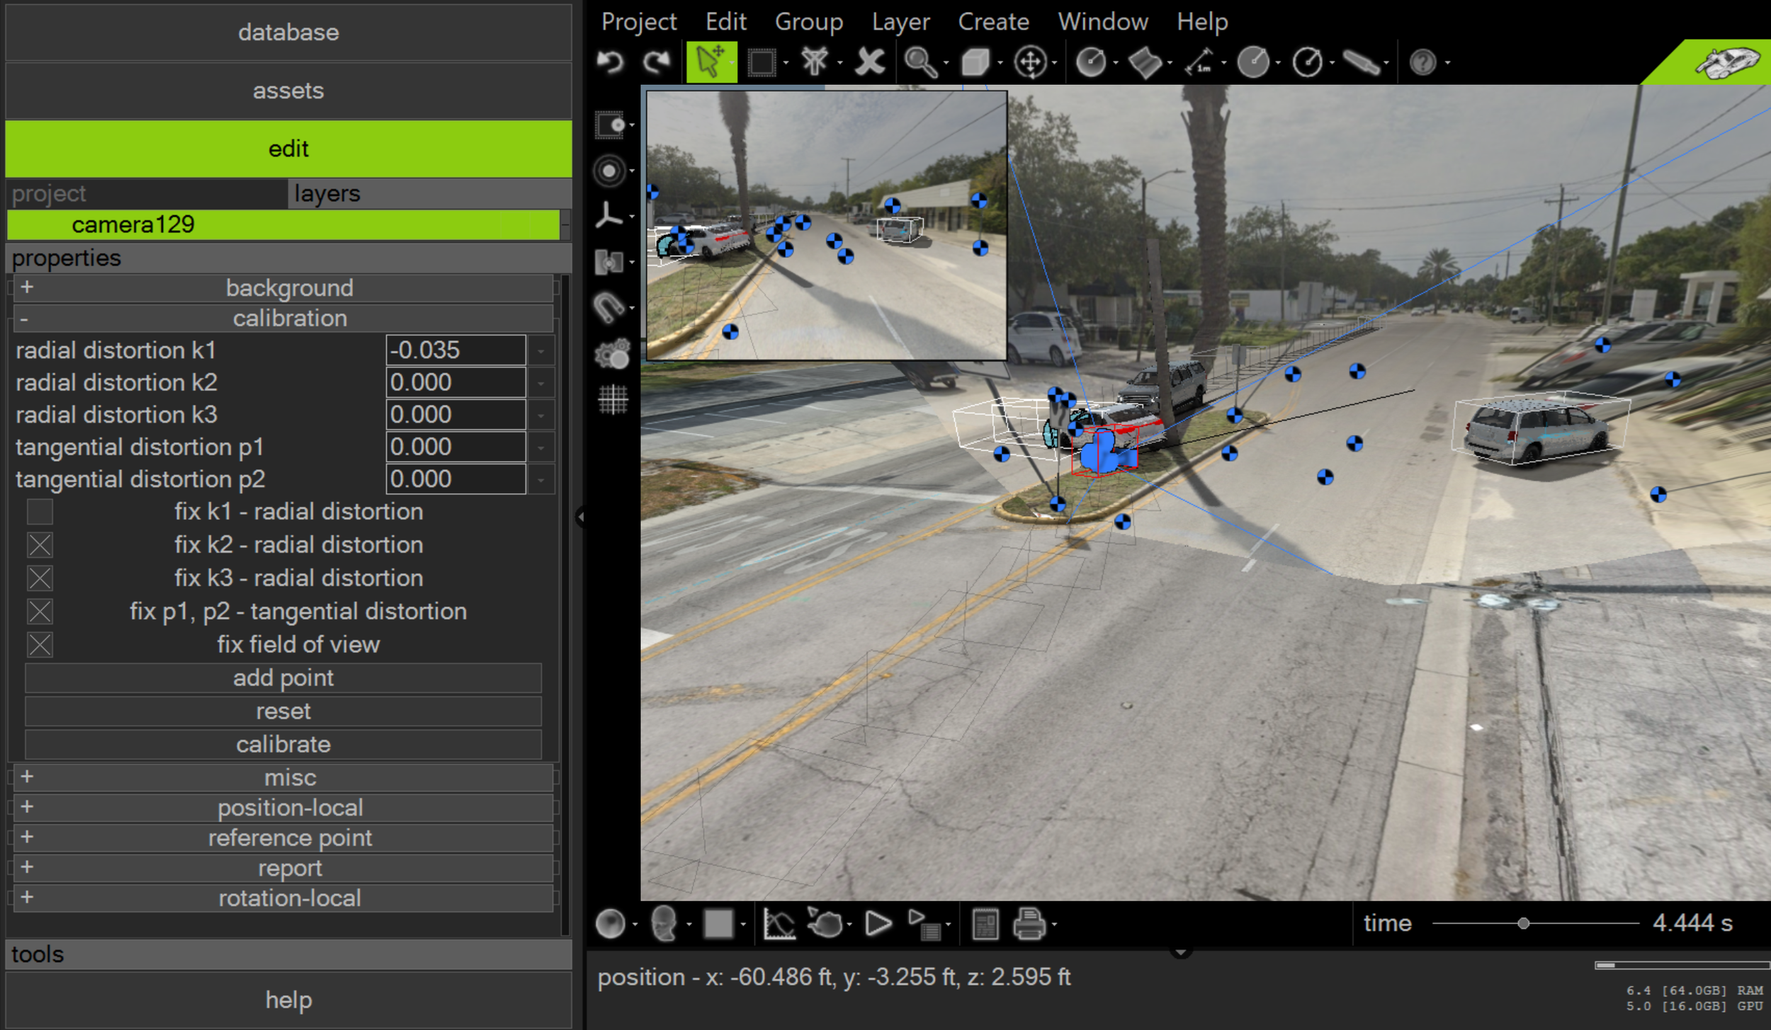
Task: Switch to the layers tab
Action: pos(327,194)
